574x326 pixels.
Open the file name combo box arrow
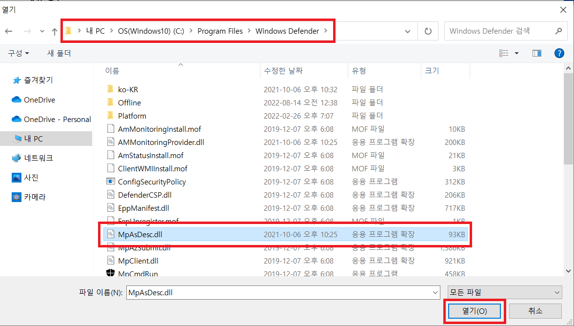coord(435,293)
